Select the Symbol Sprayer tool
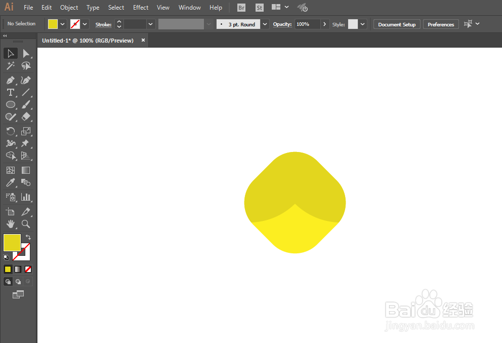The height and width of the screenshot is (343, 502). 11,197
